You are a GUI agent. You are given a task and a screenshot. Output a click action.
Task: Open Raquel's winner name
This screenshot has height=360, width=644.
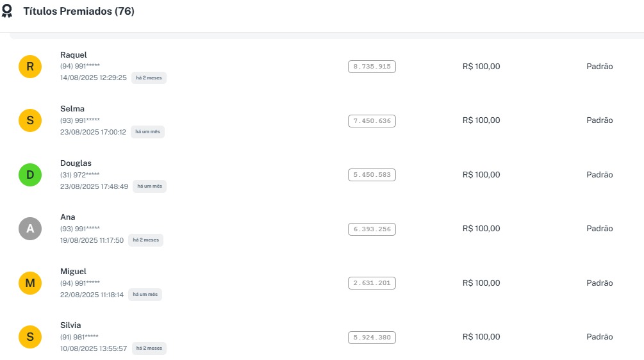(x=74, y=55)
